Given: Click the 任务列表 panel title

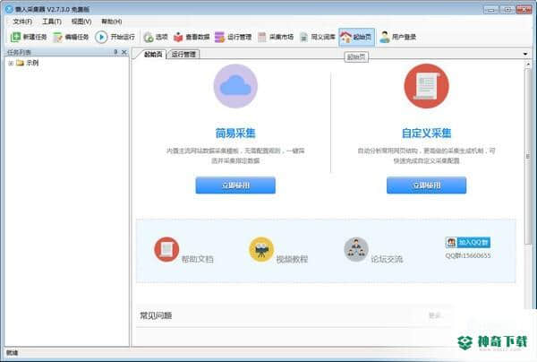Looking at the screenshot, I should (x=19, y=53).
